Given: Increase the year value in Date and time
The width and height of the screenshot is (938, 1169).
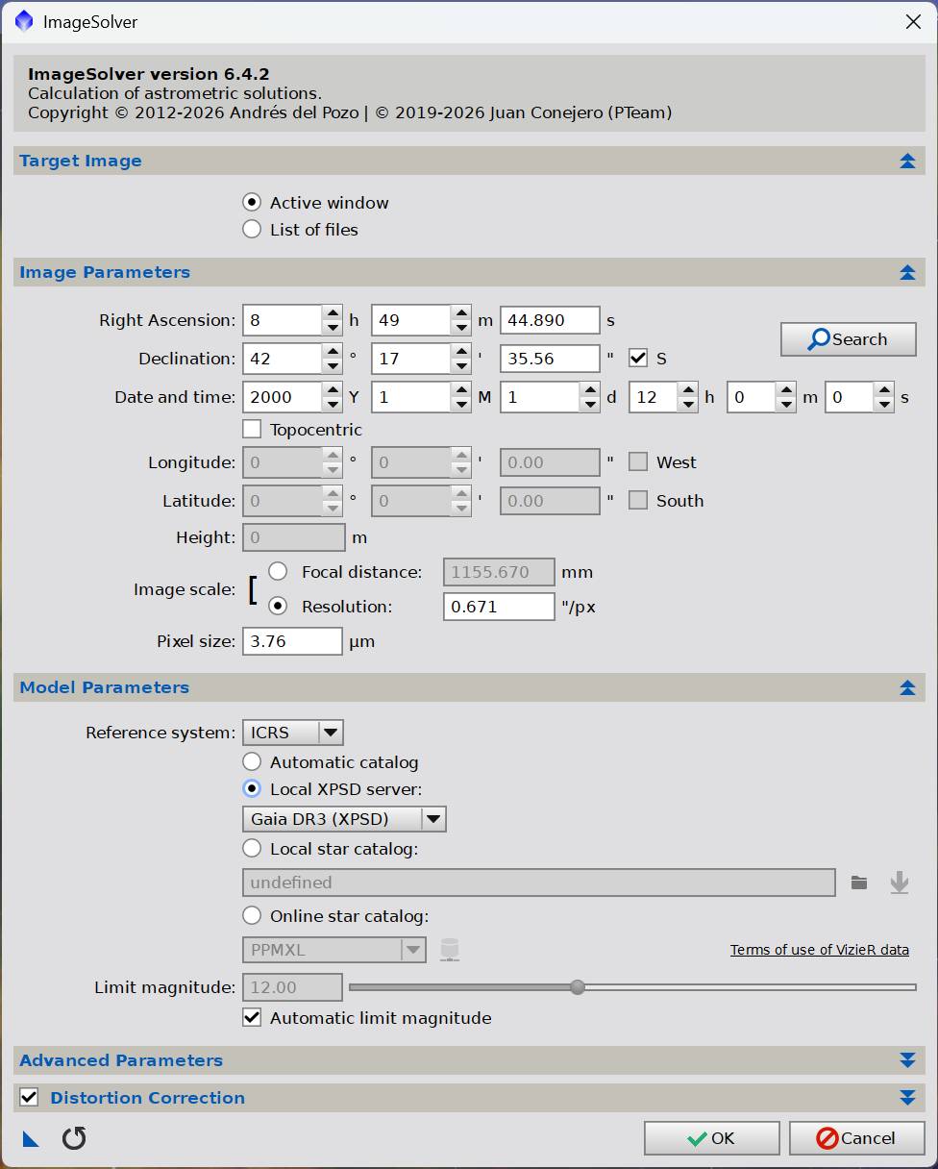Looking at the screenshot, I should point(332,390).
